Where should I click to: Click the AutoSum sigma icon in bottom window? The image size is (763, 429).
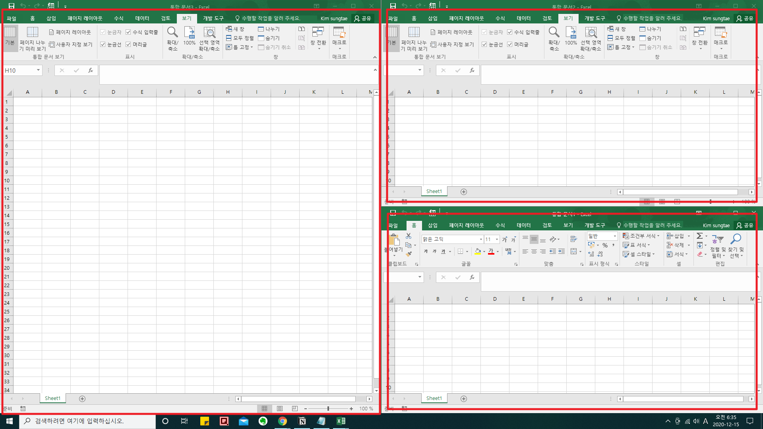699,236
